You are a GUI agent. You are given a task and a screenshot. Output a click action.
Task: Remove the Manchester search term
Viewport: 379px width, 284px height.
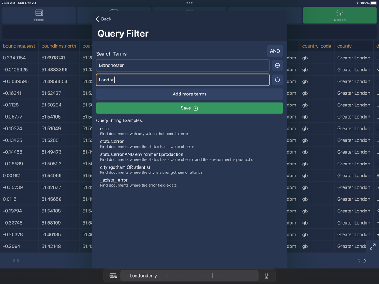click(x=277, y=66)
